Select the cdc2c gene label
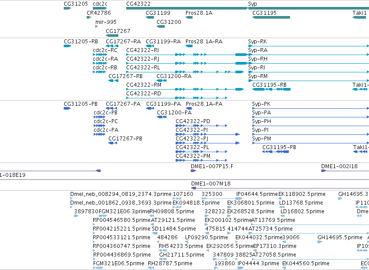The width and height of the screenshot is (369, 270). coord(100,4)
